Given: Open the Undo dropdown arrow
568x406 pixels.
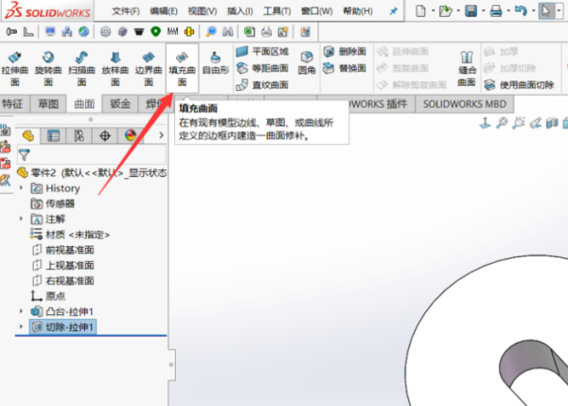Looking at the screenshot, I should coord(533,11).
